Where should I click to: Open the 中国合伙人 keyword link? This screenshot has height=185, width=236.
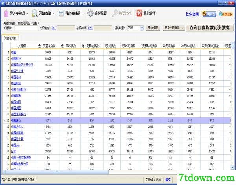click(x=17, y=127)
